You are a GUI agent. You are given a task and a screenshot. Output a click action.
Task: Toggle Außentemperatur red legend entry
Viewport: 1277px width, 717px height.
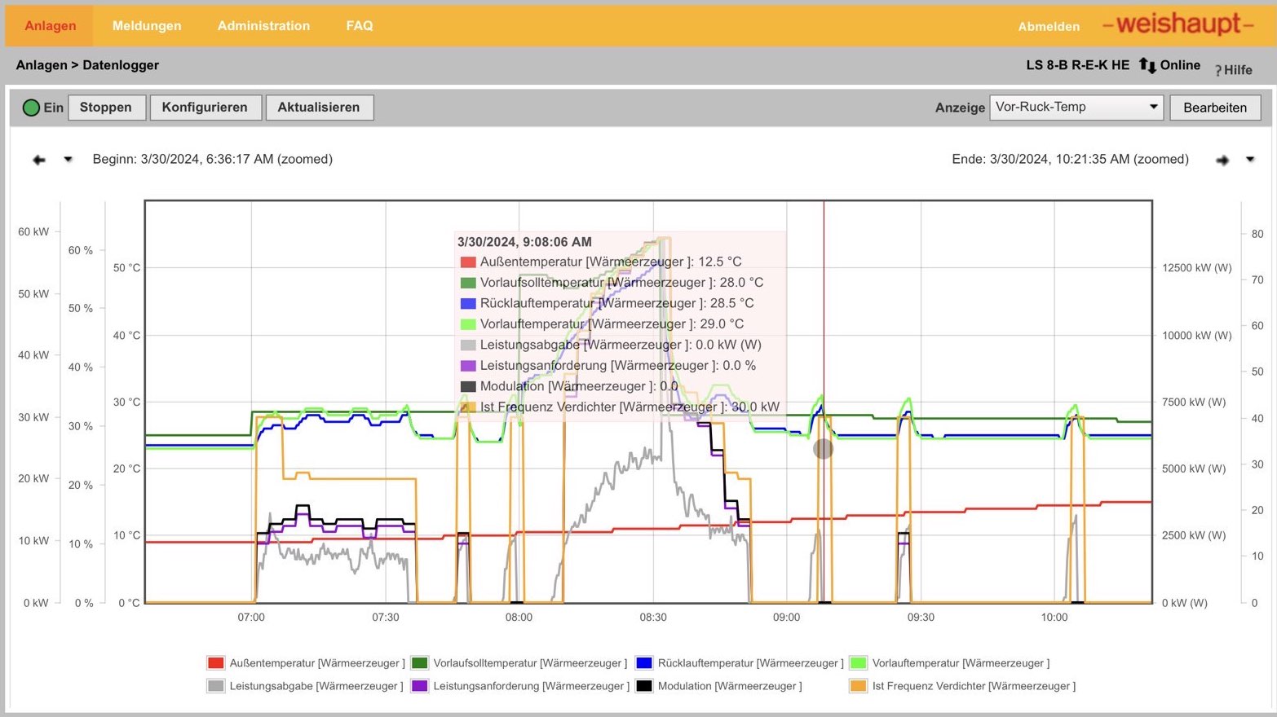pyautogui.click(x=306, y=663)
